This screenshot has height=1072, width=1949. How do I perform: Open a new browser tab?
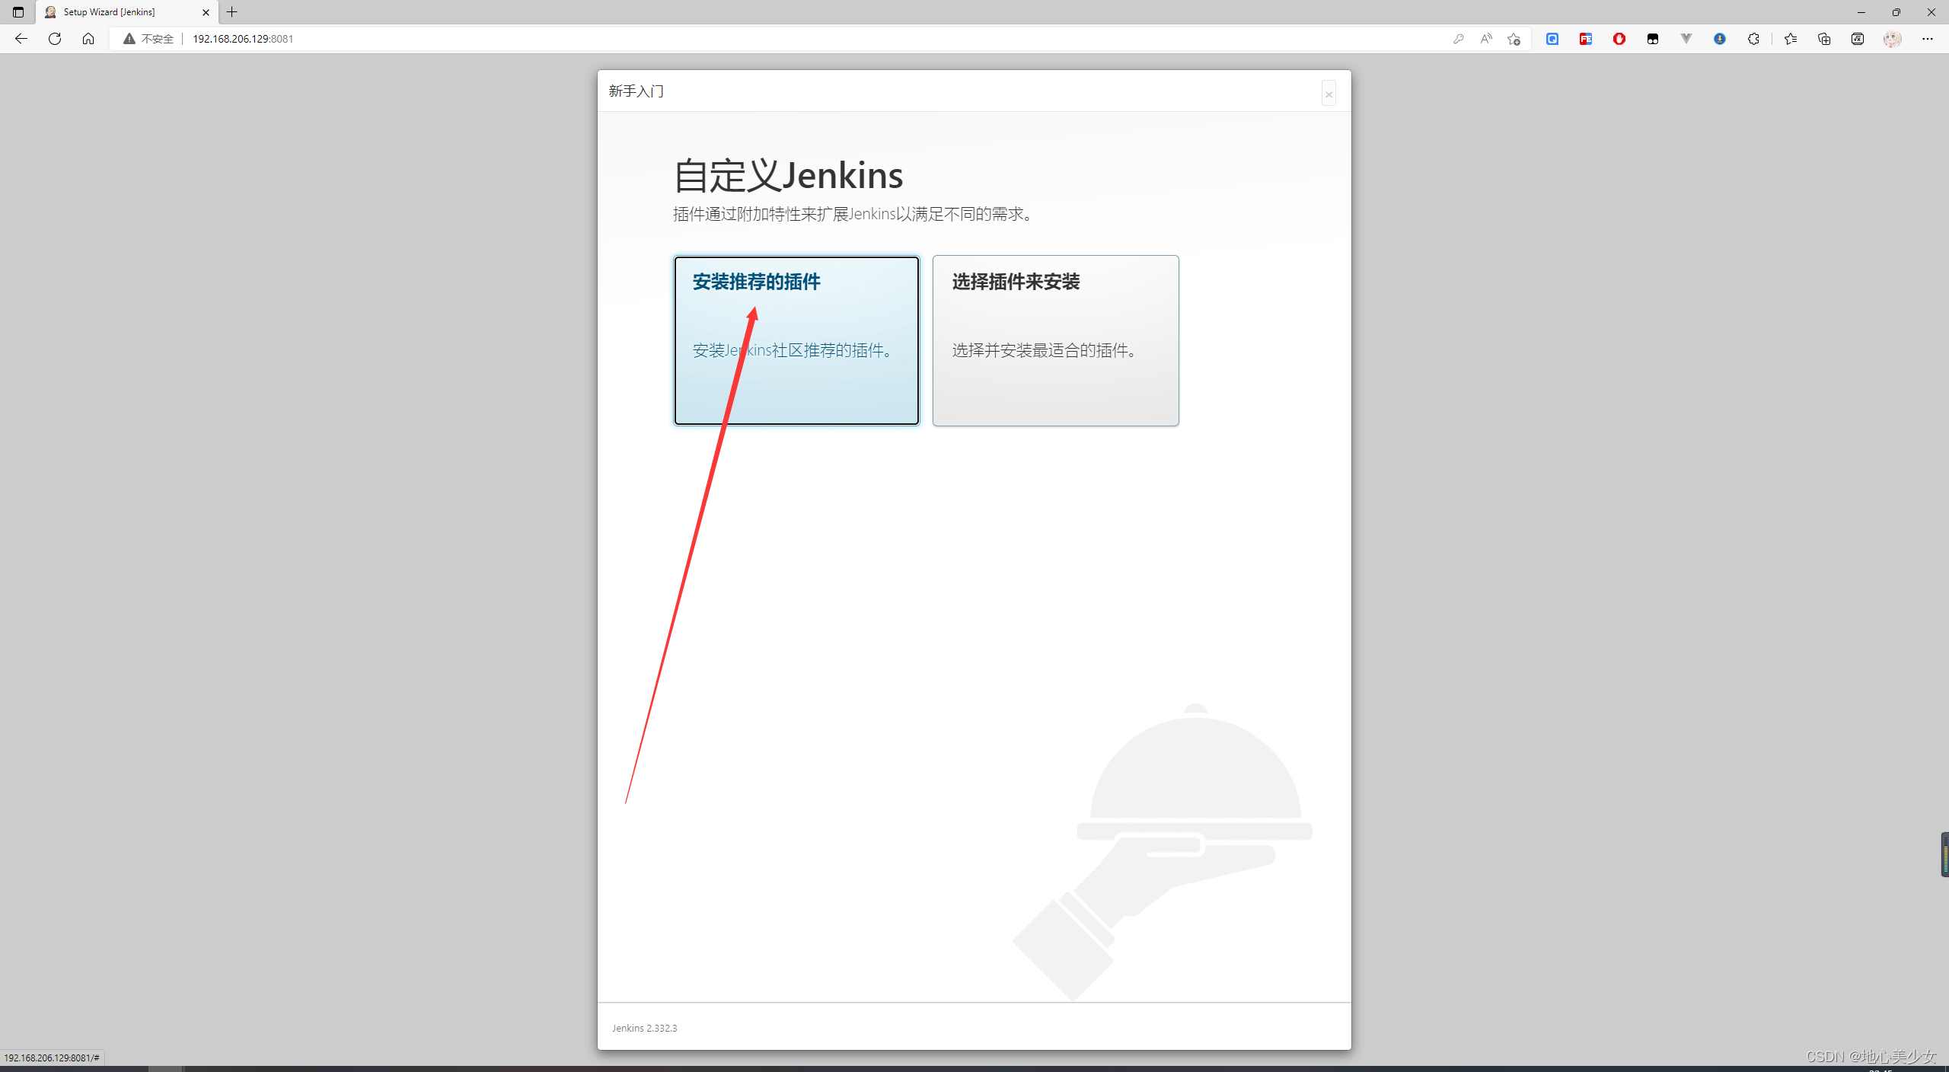point(232,12)
